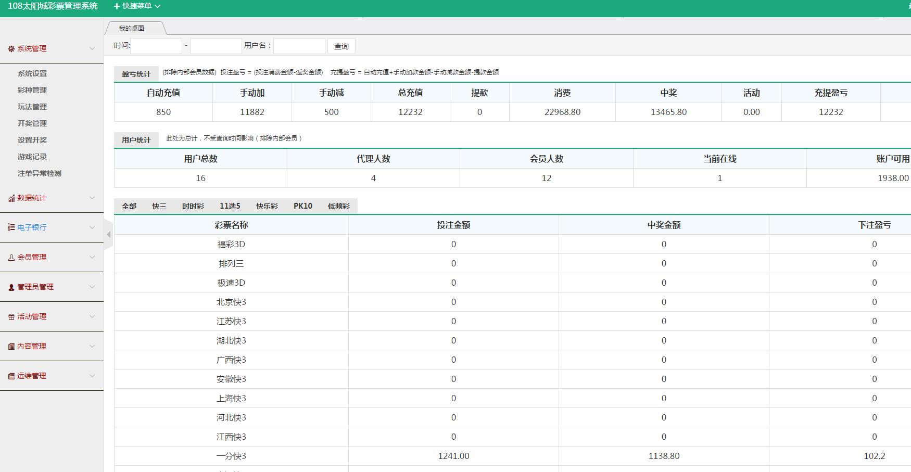The width and height of the screenshot is (911, 472).
Task: Click the start time input field
Action: click(x=156, y=46)
